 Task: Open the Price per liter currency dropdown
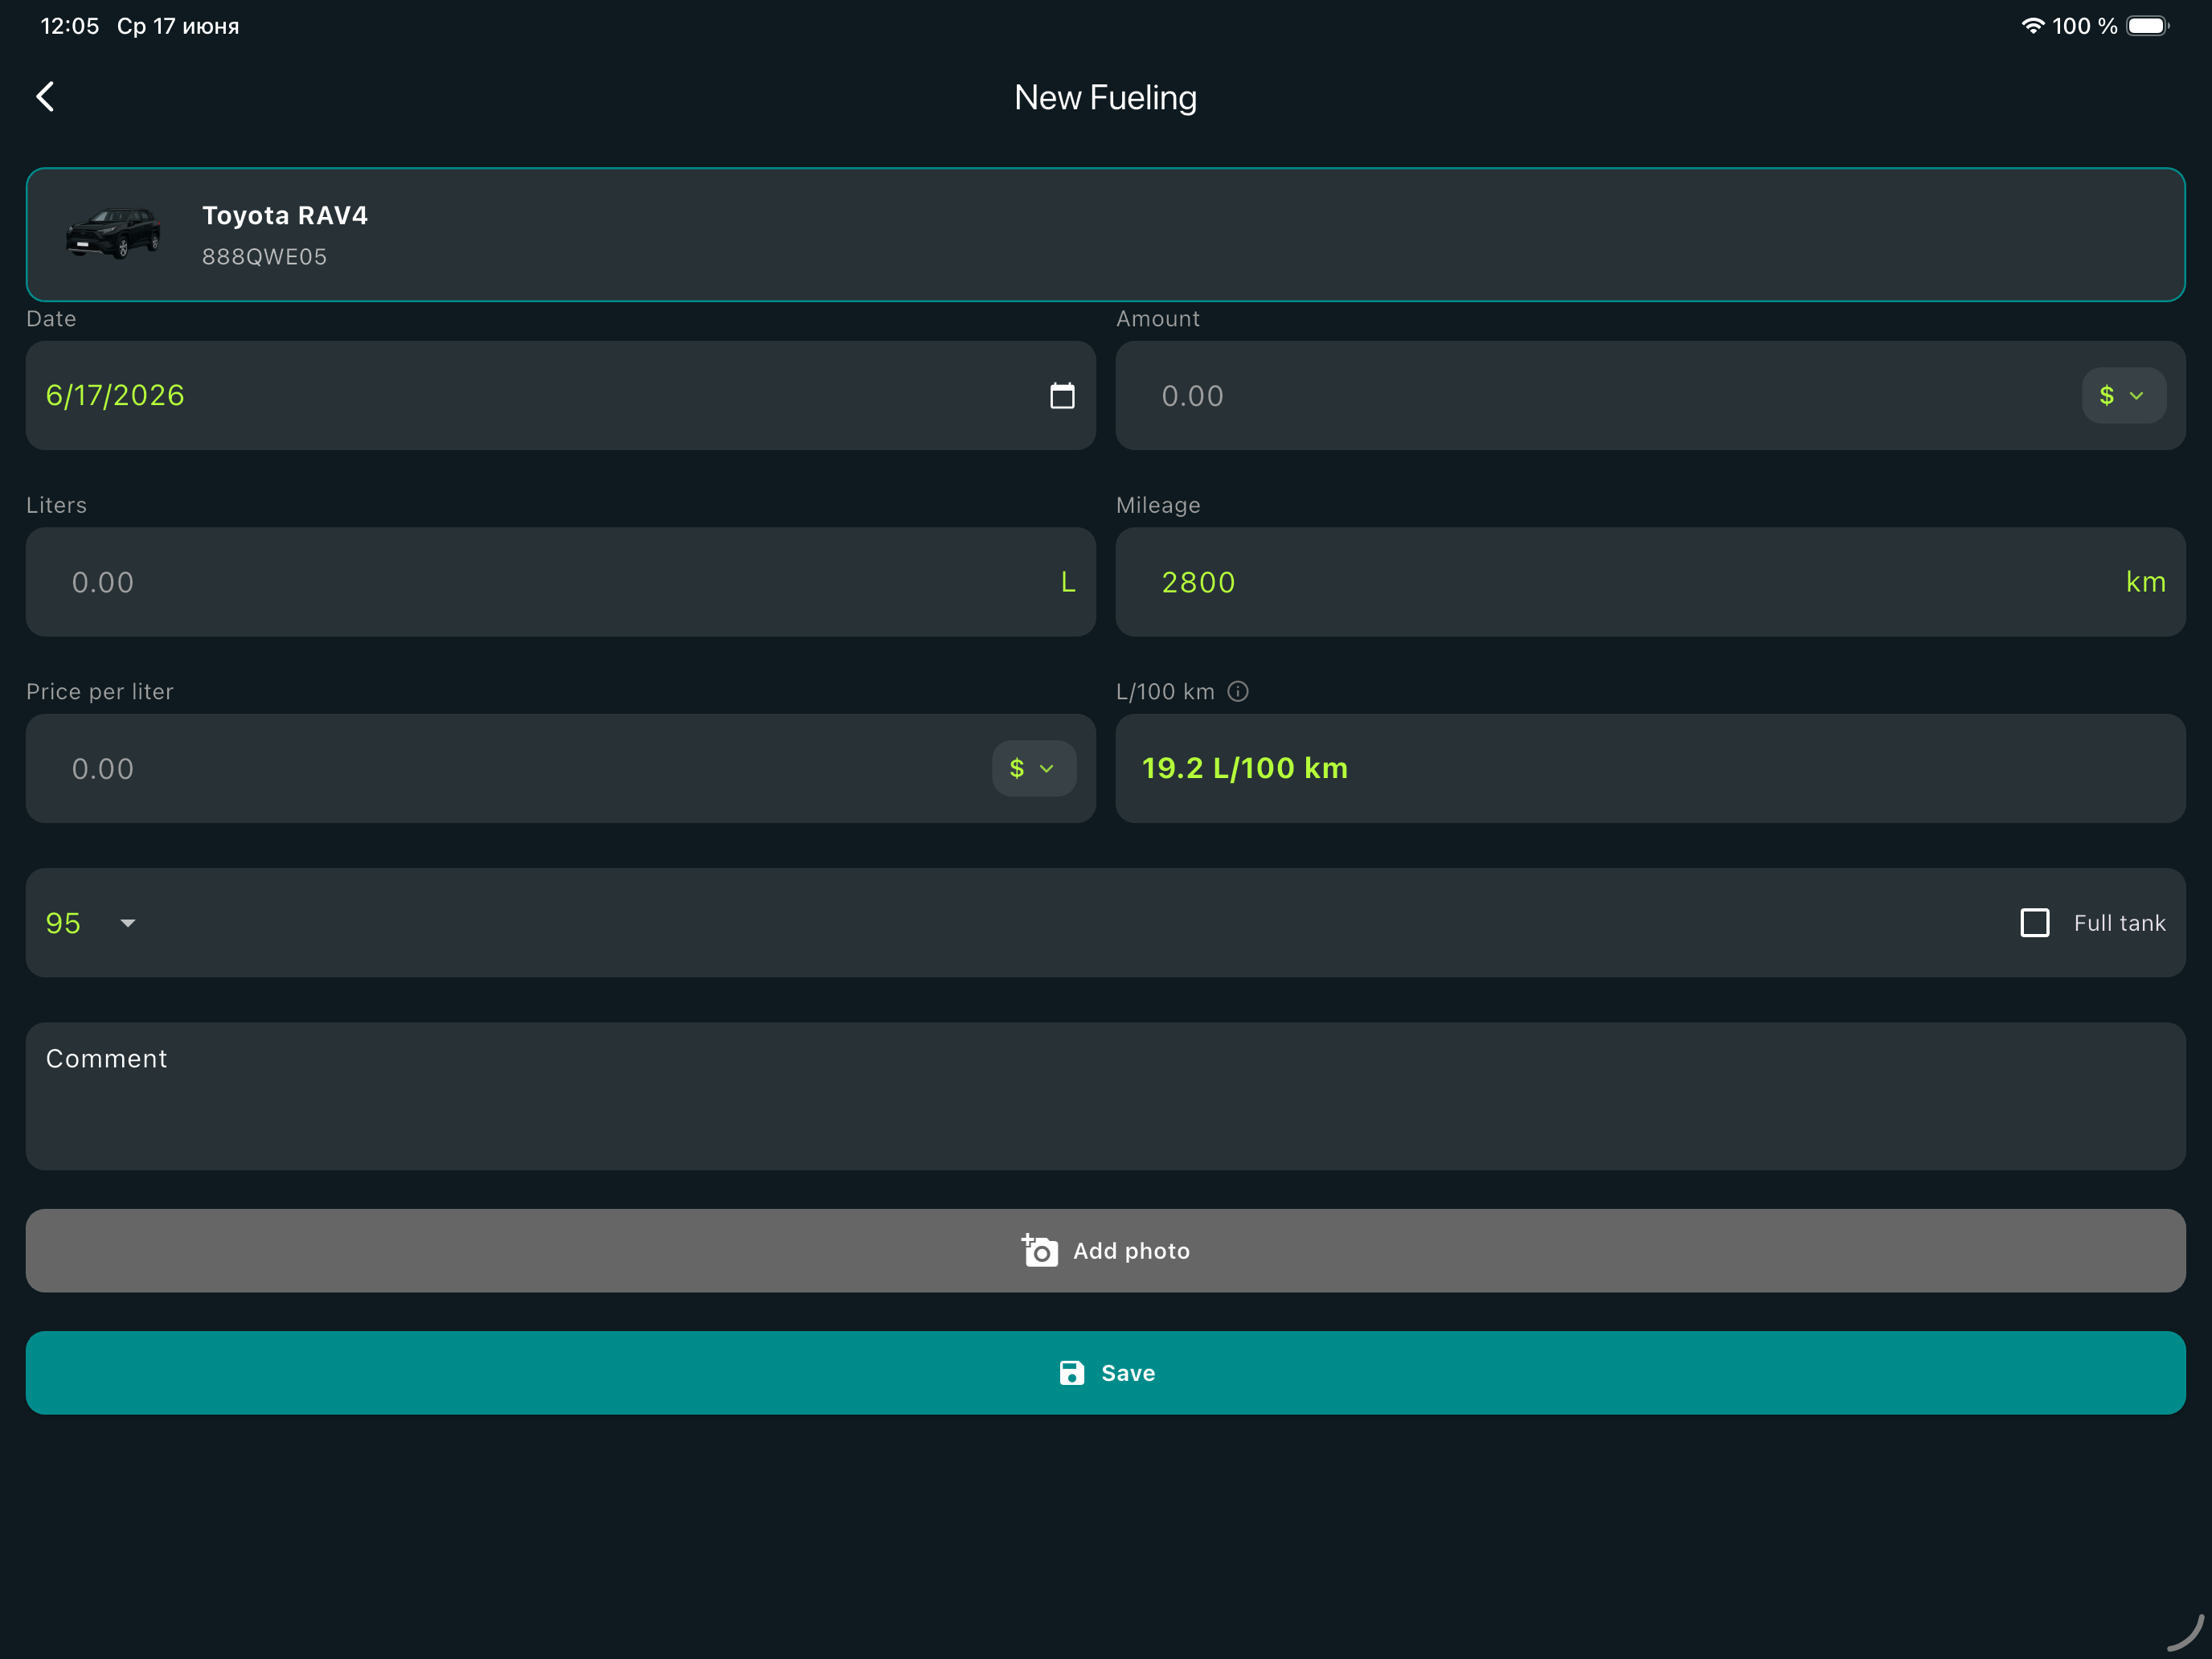[x=1034, y=769]
